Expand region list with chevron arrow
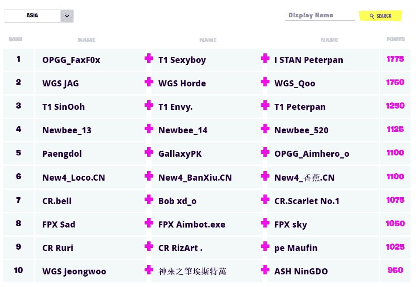418x287 pixels. [x=67, y=16]
